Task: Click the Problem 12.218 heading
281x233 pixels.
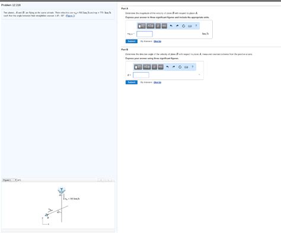Action: pos(11,5)
